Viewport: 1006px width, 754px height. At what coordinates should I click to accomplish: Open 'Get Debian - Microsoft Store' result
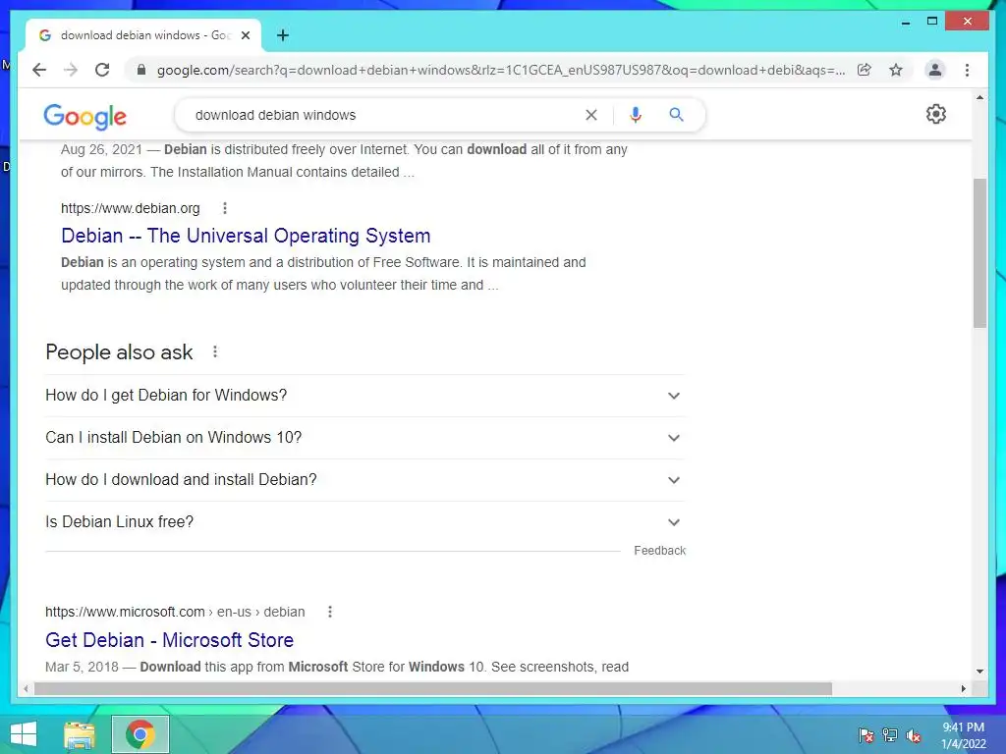(169, 640)
